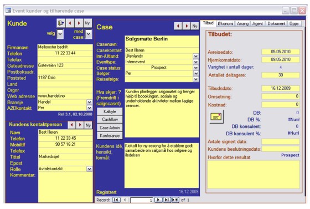The height and width of the screenshot is (209, 310).
Task: Expand the A2Dkontakt dropdown
Action: tap(89, 108)
